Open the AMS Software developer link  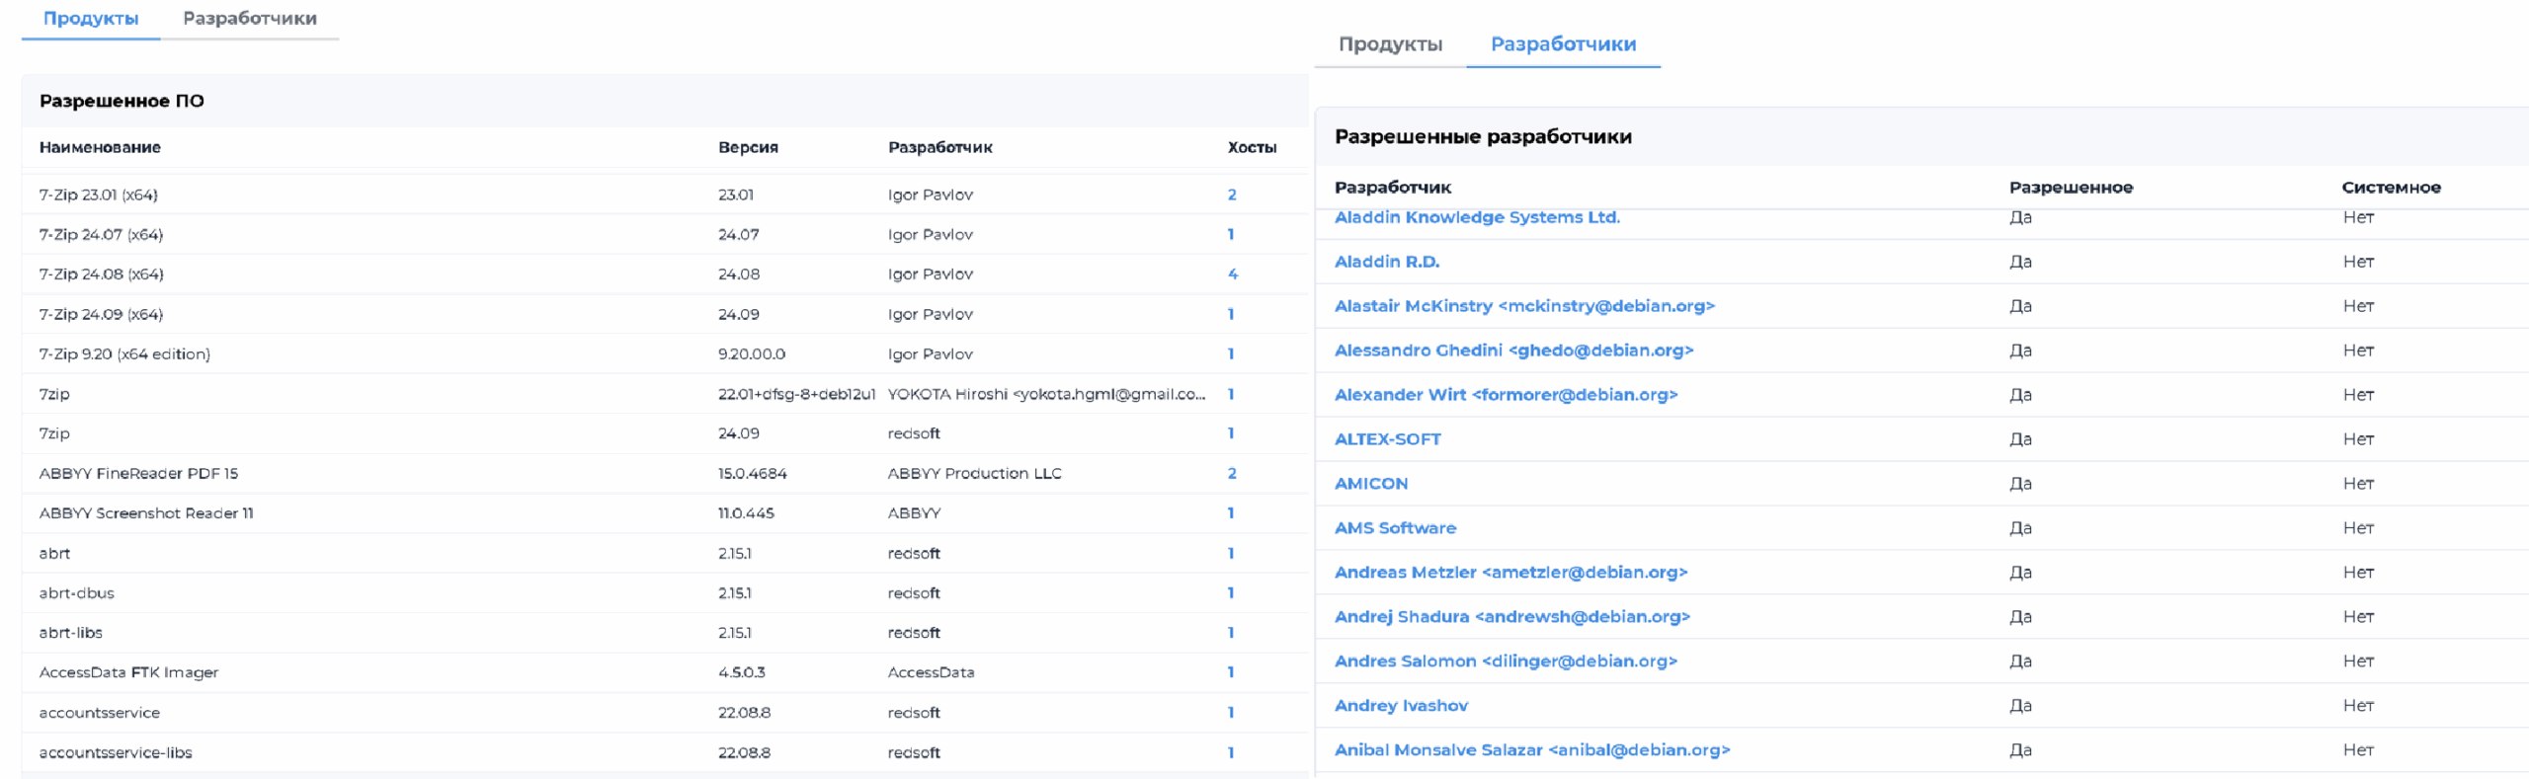pos(1395,528)
